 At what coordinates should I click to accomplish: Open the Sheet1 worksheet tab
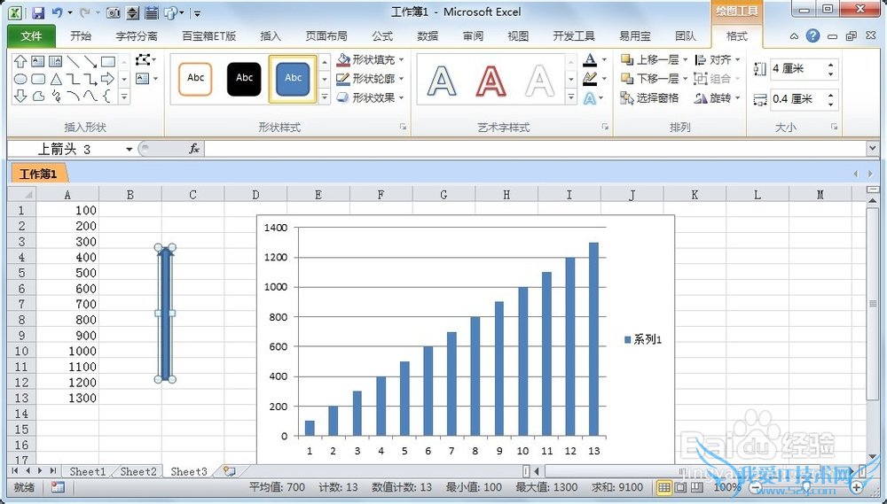coord(87,471)
